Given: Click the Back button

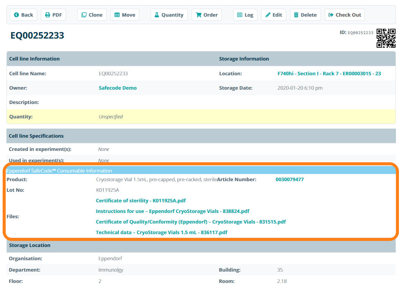Looking at the screenshot, I should point(23,15).
